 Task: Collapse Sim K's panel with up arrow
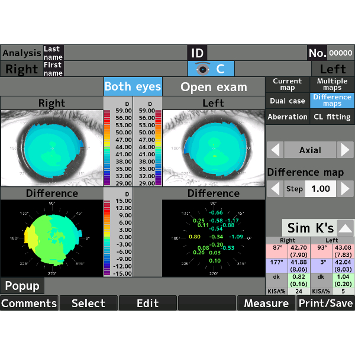346,228
